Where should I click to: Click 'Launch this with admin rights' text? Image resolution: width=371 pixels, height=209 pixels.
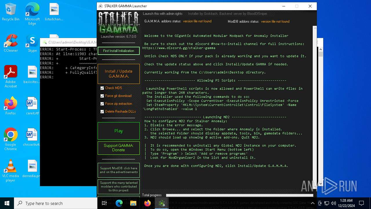tap(163, 14)
